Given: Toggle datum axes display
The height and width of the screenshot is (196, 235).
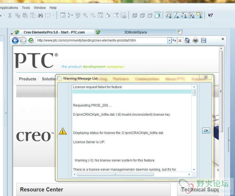Looking at the screenshot, I should [x=177, y=15].
